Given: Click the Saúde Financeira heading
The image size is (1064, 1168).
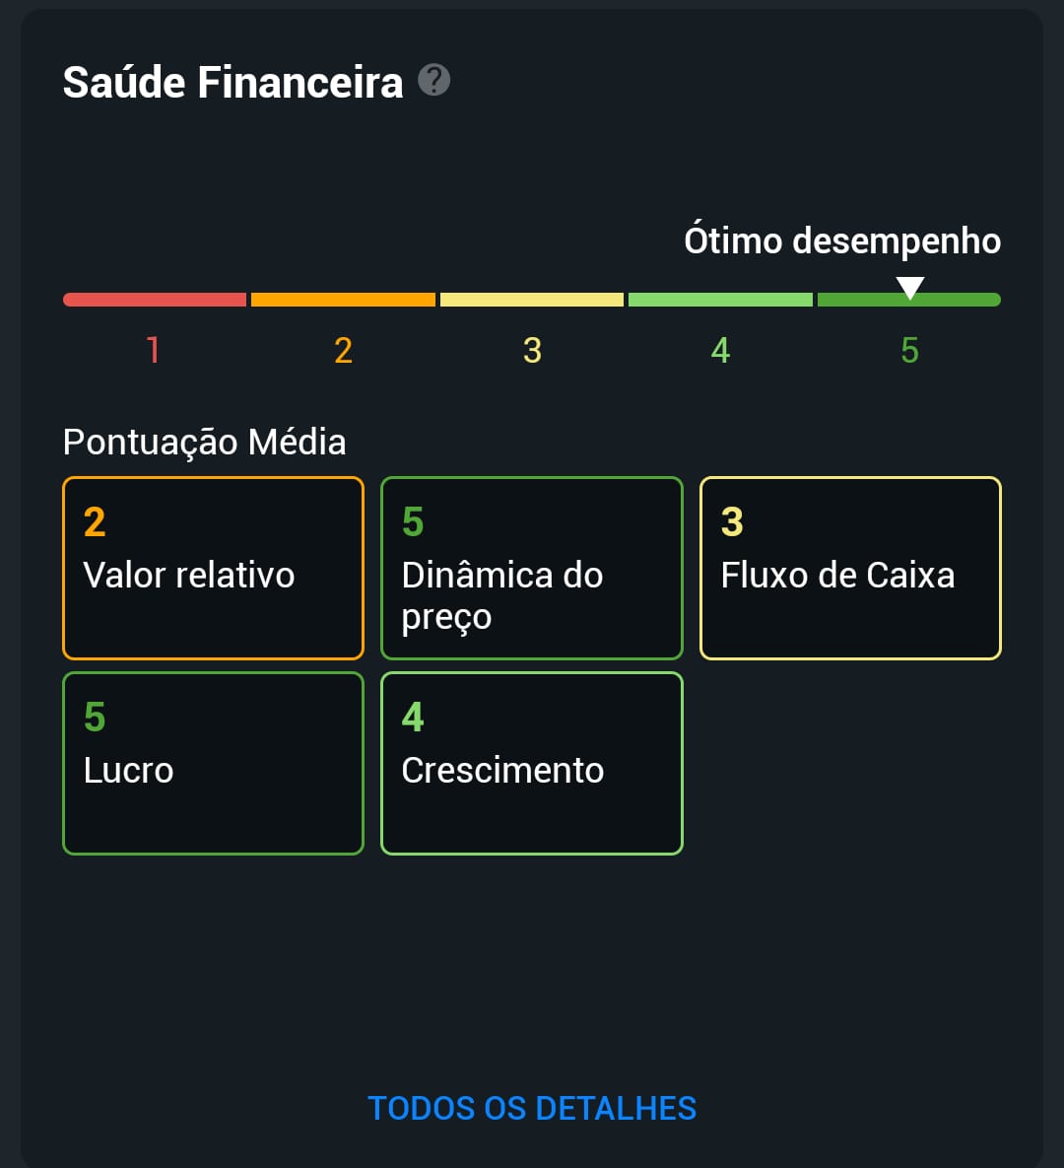Looking at the screenshot, I should click(233, 82).
